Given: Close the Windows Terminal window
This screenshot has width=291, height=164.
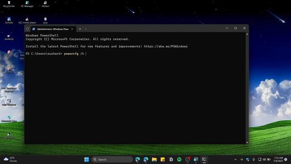Looking at the screenshot, I should pos(244,28).
